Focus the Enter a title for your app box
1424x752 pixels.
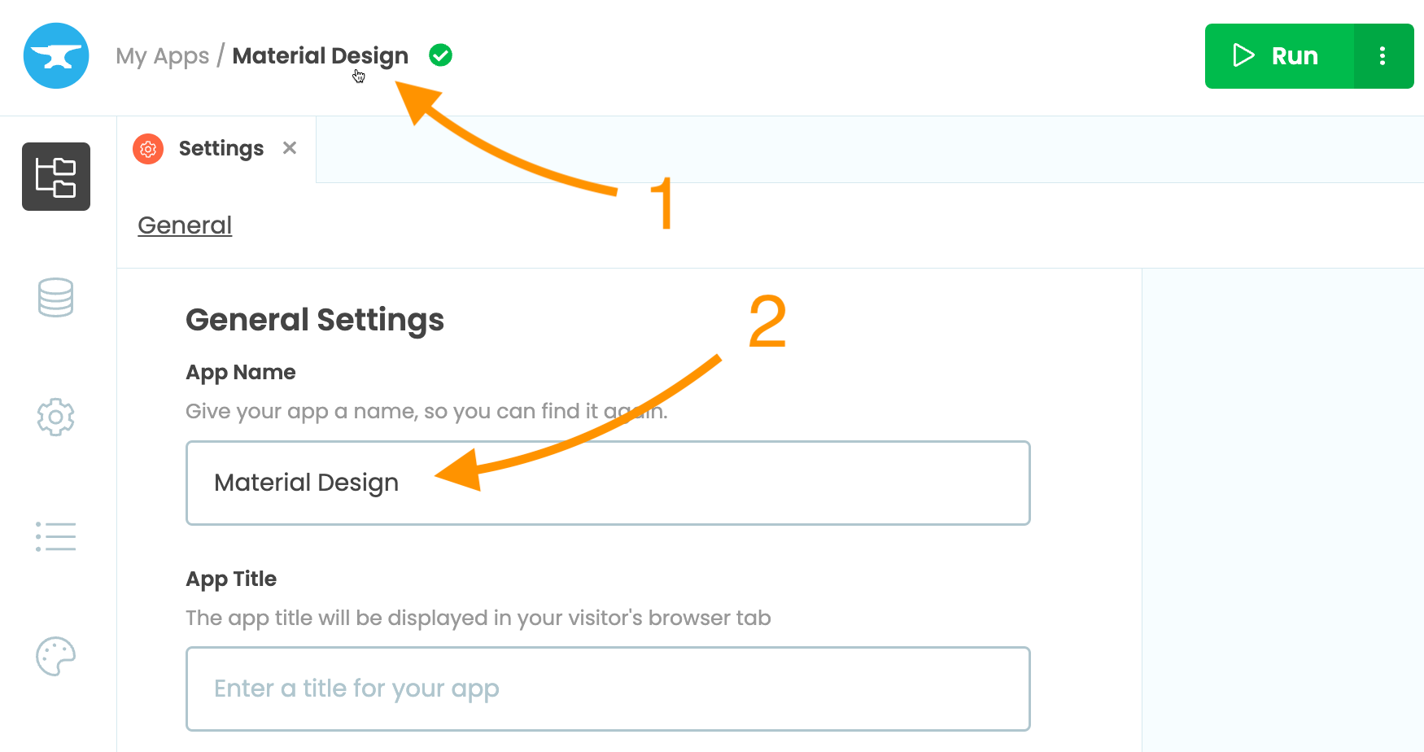[609, 689]
